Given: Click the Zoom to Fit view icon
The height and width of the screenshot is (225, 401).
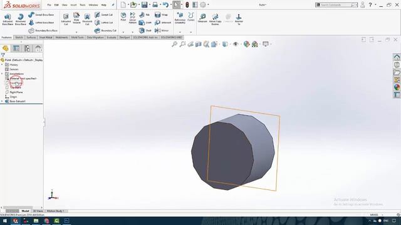Looking at the screenshot, I should pos(174,44).
